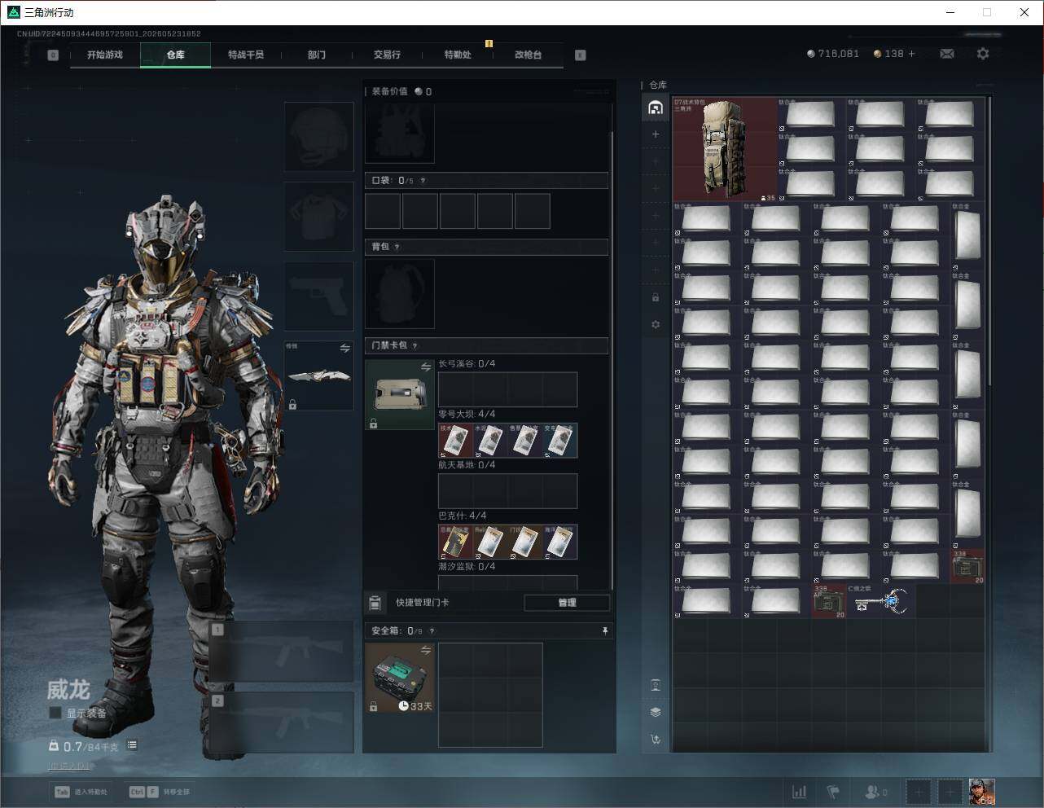Click the 长弓溪谷 empty card row

click(507, 389)
